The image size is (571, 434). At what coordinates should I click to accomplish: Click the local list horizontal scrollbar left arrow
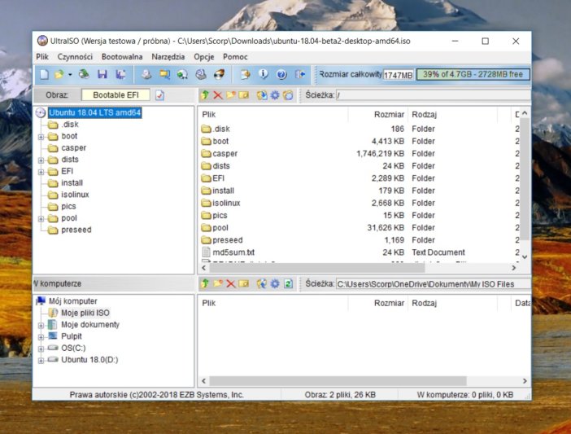click(x=203, y=381)
